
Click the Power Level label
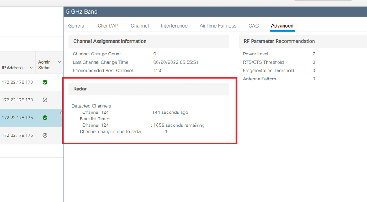point(256,54)
